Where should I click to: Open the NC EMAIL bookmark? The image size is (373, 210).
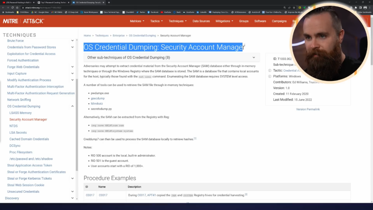click(x=56, y=12)
